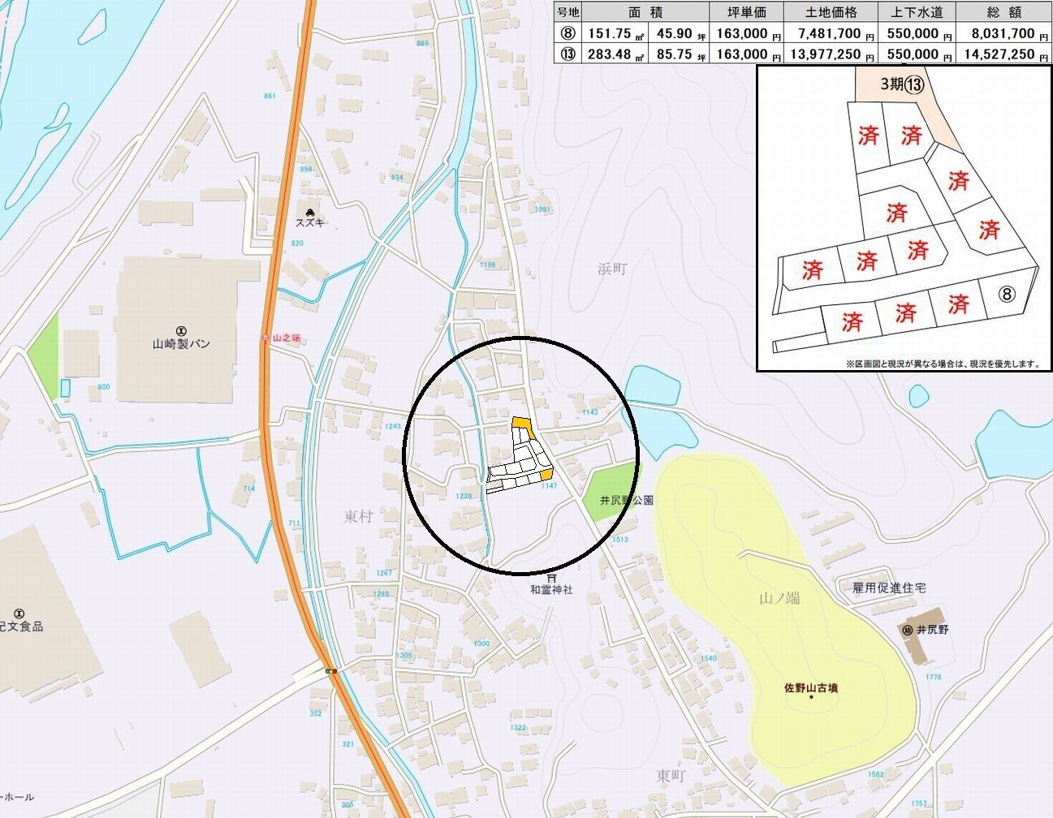Click the 井尻野 school marker icon
Screen dimensions: 1053x818
pyautogui.click(x=907, y=630)
